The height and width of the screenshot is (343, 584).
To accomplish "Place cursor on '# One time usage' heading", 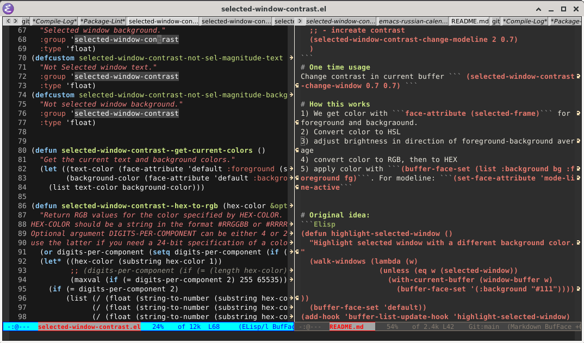I will pyautogui.click(x=335, y=67).
